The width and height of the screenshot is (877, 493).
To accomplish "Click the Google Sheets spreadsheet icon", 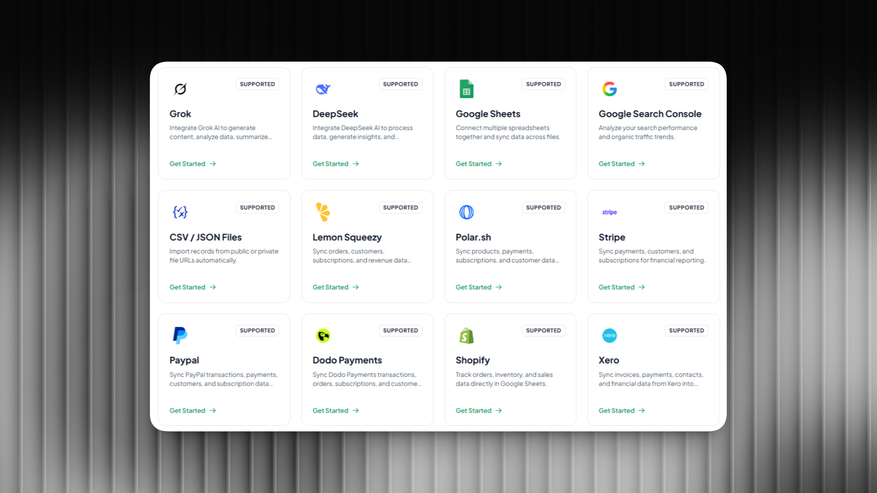I will (466, 89).
